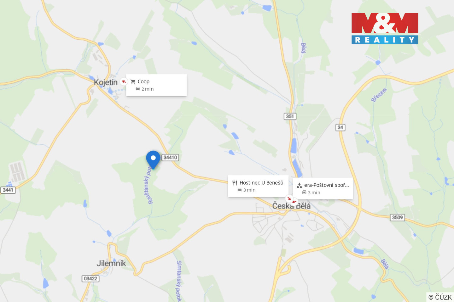Click the Hostinec U Benešů restaurant icon
This screenshot has width=454, height=302.
click(235, 183)
